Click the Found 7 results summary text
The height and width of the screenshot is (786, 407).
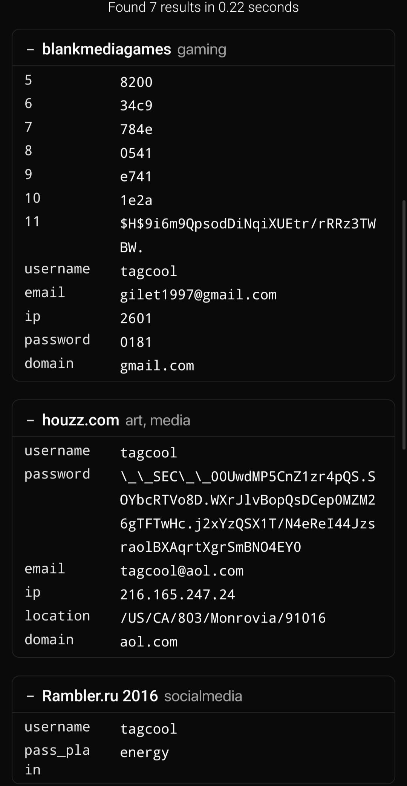pyautogui.click(x=203, y=7)
